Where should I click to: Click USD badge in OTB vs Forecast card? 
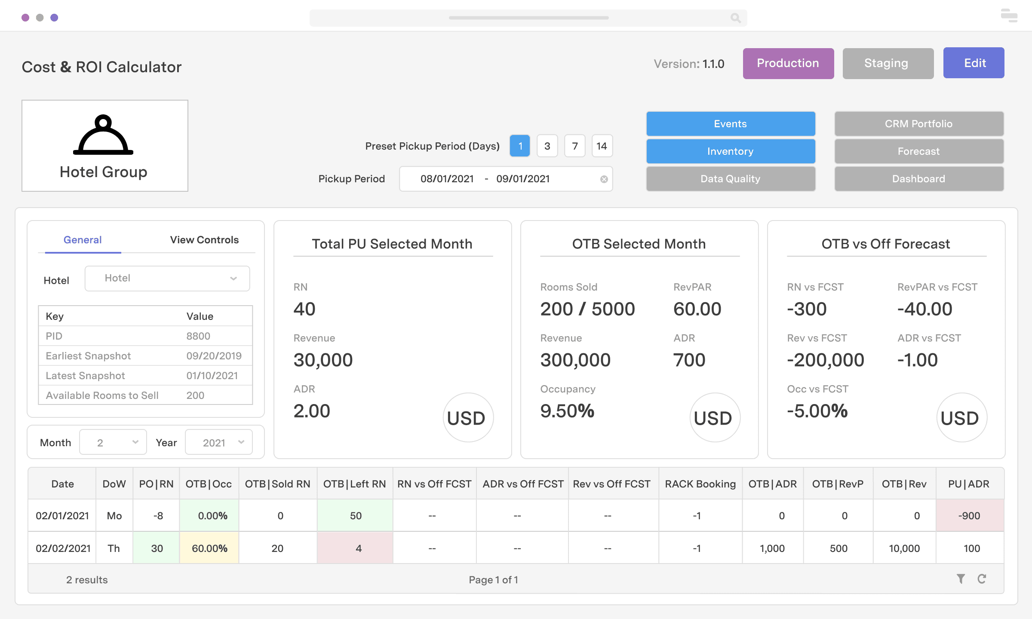[x=961, y=417]
